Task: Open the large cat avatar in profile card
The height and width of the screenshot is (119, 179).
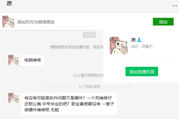Action: click(119, 46)
